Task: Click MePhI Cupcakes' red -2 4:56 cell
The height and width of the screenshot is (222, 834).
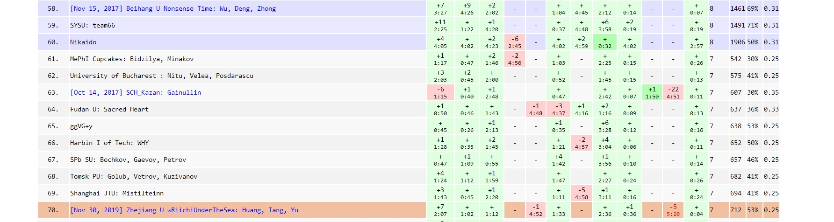Action: 515,59
